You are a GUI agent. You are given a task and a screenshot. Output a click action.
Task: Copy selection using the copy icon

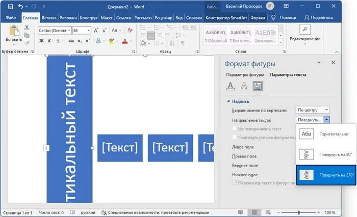click(x=27, y=35)
